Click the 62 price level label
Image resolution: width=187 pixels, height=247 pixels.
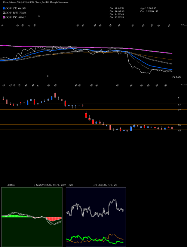pos(179,131)
